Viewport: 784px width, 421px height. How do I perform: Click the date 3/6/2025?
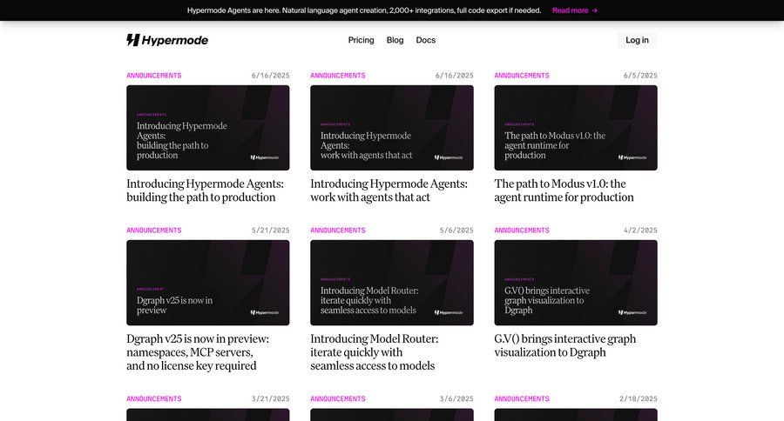coord(456,398)
